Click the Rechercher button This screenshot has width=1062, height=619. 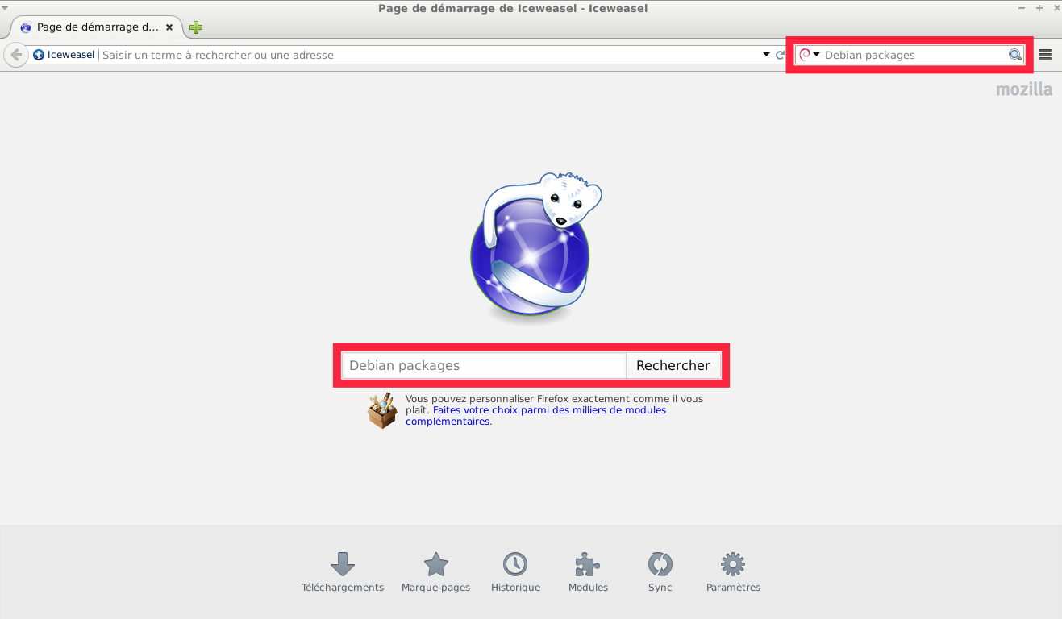[673, 365]
